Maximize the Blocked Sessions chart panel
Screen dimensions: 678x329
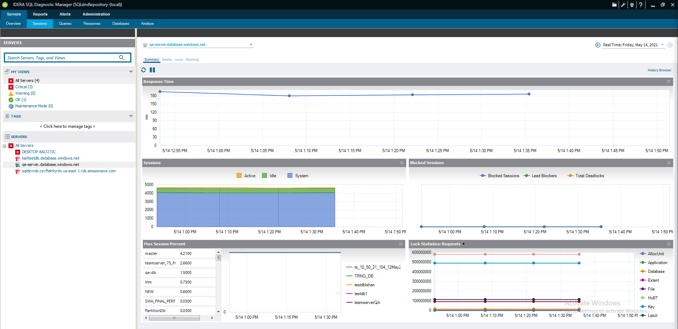click(x=668, y=163)
